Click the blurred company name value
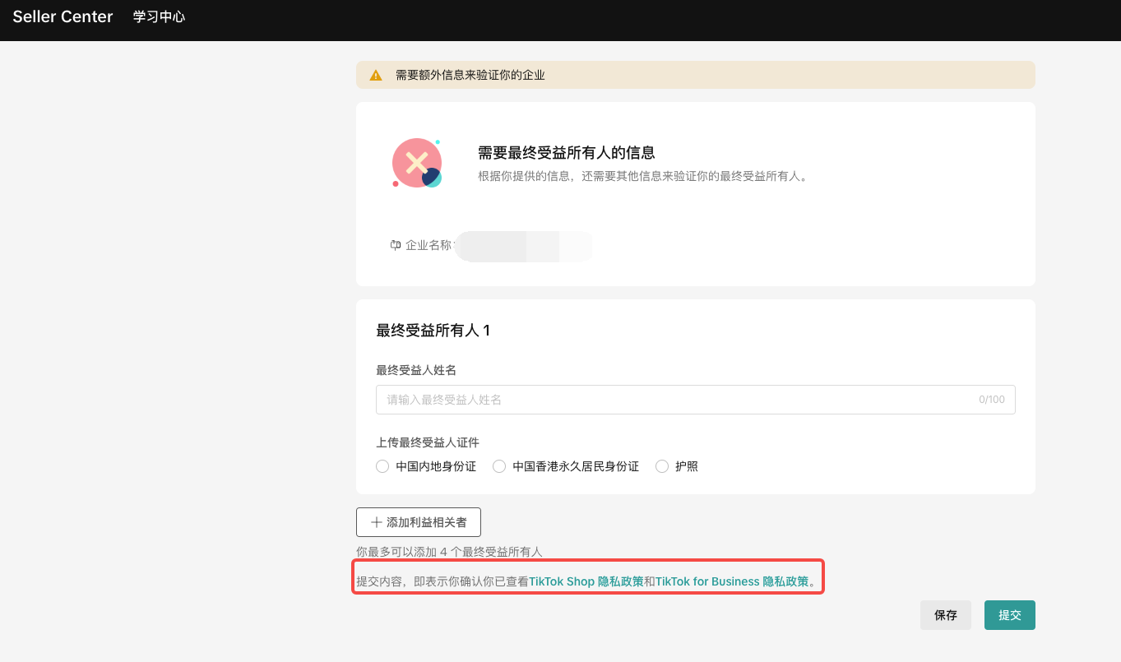 [x=524, y=246]
